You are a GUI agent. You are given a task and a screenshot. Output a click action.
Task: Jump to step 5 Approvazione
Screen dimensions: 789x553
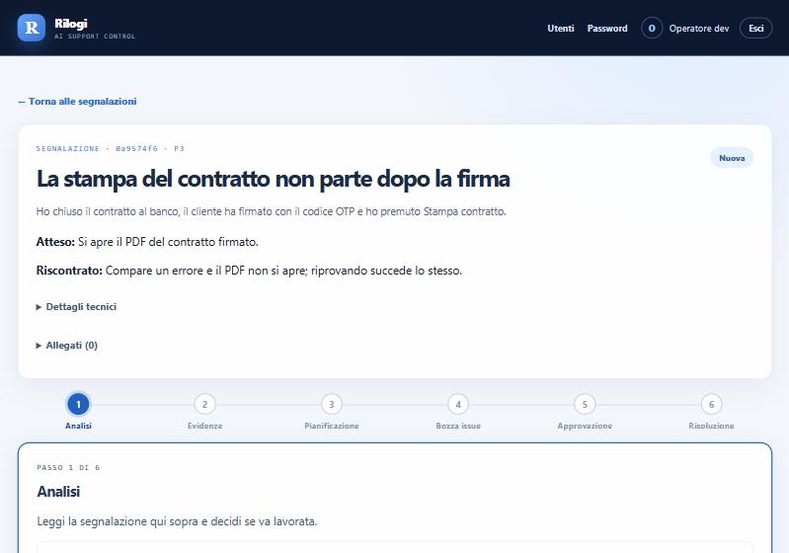point(585,404)
